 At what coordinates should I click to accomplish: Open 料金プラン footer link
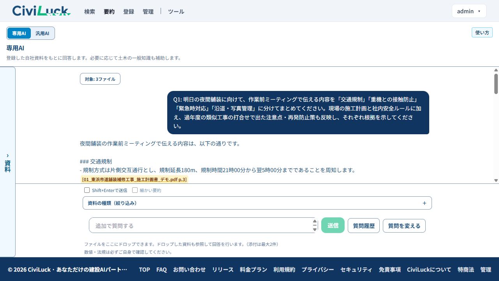253,269
